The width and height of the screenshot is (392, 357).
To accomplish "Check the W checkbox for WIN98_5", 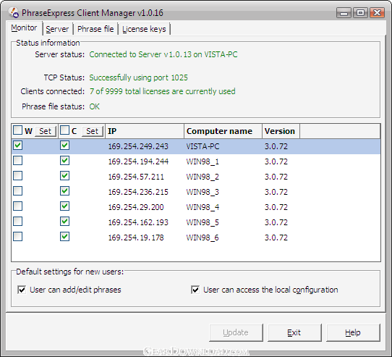I will (x=18, y=222).
